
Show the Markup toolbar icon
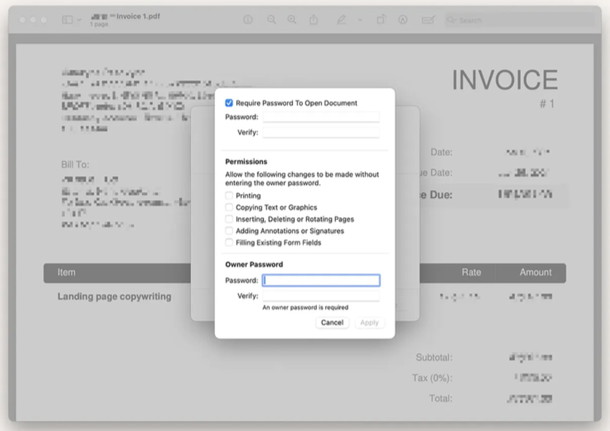403,20
